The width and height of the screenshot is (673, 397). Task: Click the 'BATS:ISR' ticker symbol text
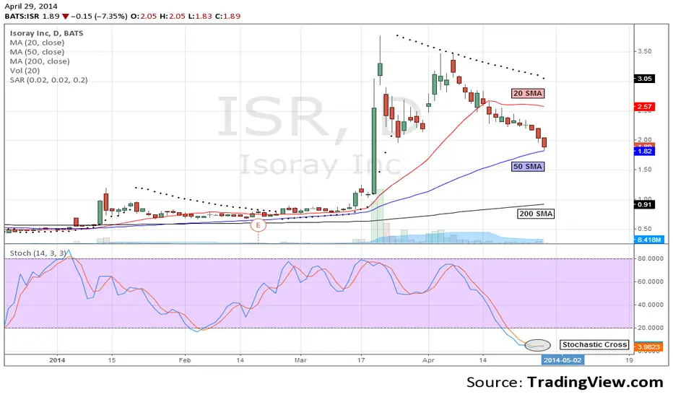tap(22, 17)
